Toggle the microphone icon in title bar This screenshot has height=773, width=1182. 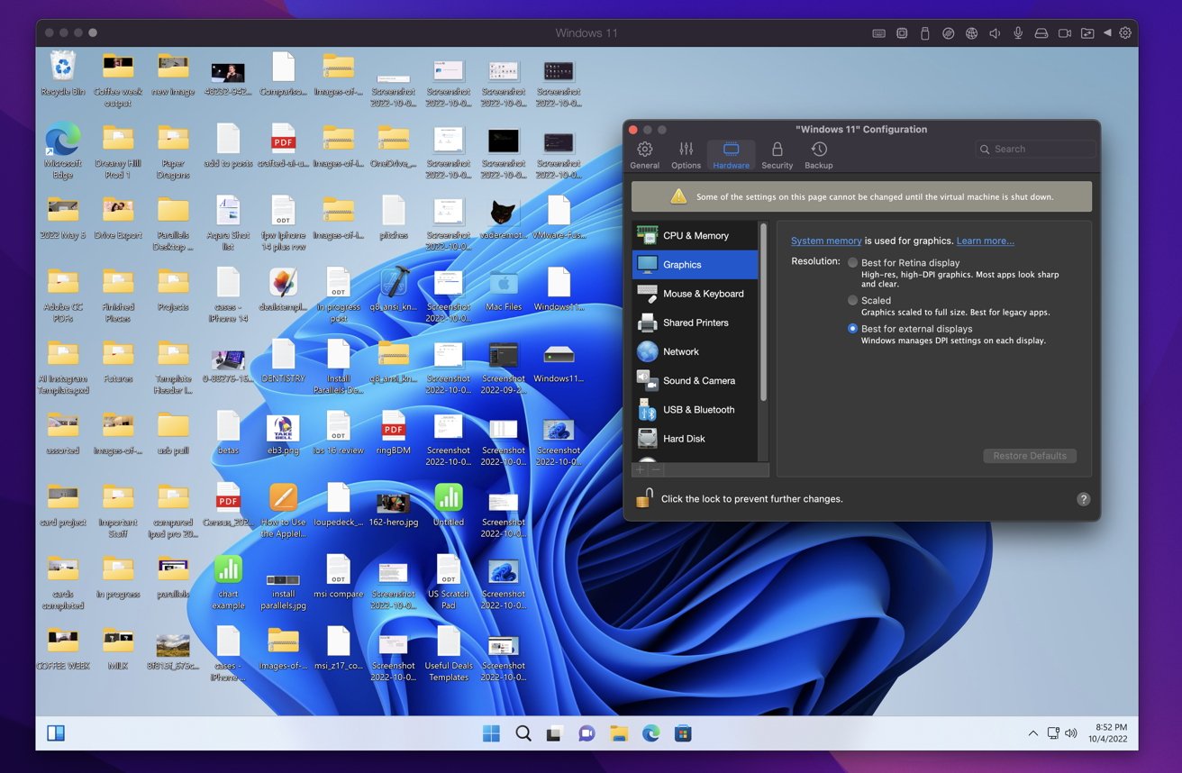[1018, 33]
